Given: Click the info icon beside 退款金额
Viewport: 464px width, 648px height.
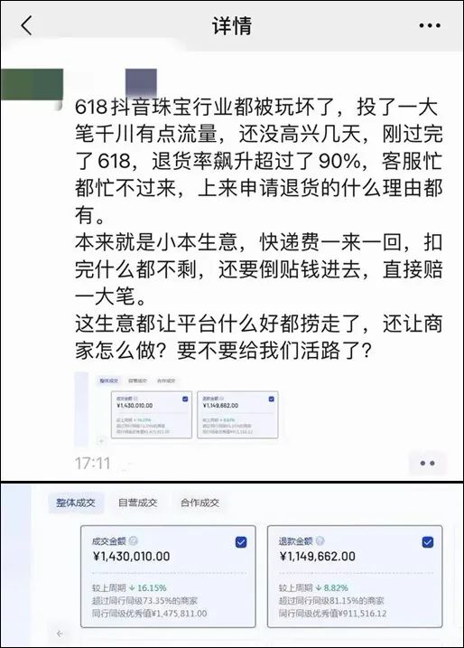Looking at the screenshot, I should point(320,540).
